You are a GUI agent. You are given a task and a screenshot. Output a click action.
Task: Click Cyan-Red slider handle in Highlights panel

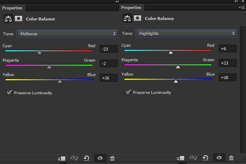pos(171,52)
